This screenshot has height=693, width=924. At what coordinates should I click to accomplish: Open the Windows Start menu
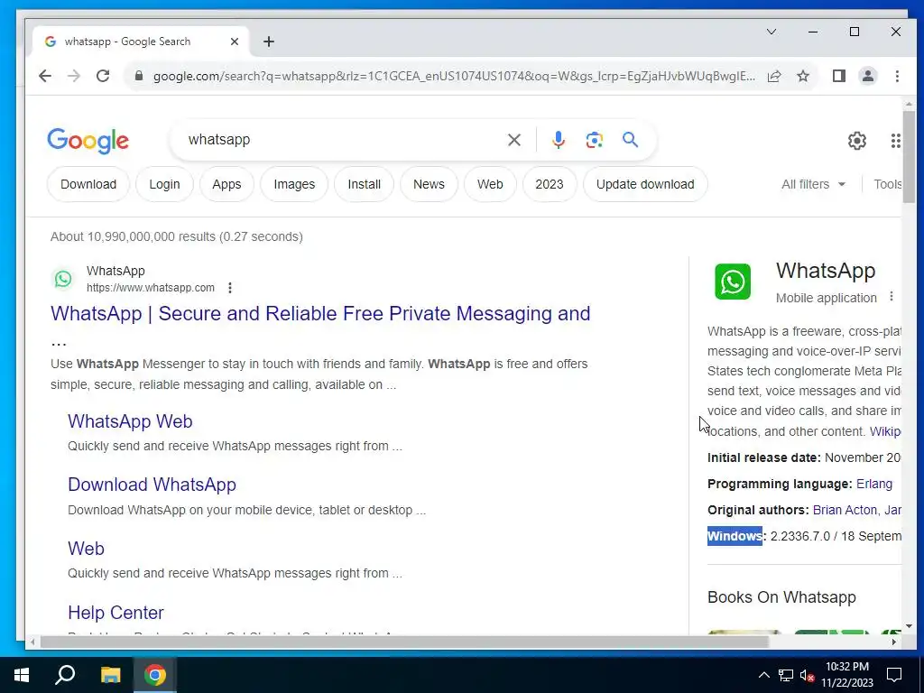coord(22,675)
